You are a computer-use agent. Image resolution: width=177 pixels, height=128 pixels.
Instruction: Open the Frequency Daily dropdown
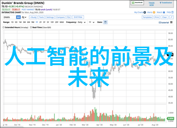(x=81, y=22)
